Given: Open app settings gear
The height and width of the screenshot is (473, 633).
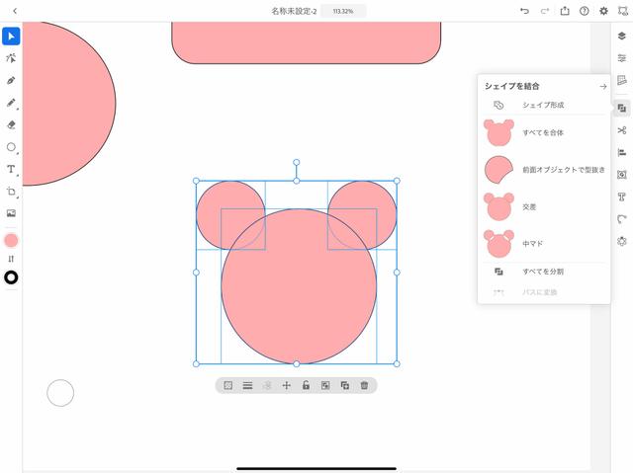Looking at the screenshot, I should pyautogui.click(x=603, y=11).
